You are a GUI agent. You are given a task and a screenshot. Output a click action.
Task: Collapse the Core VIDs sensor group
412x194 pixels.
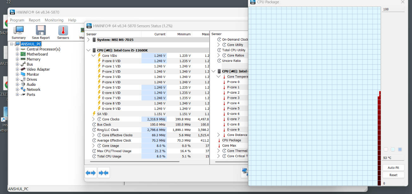coord(93,56)
